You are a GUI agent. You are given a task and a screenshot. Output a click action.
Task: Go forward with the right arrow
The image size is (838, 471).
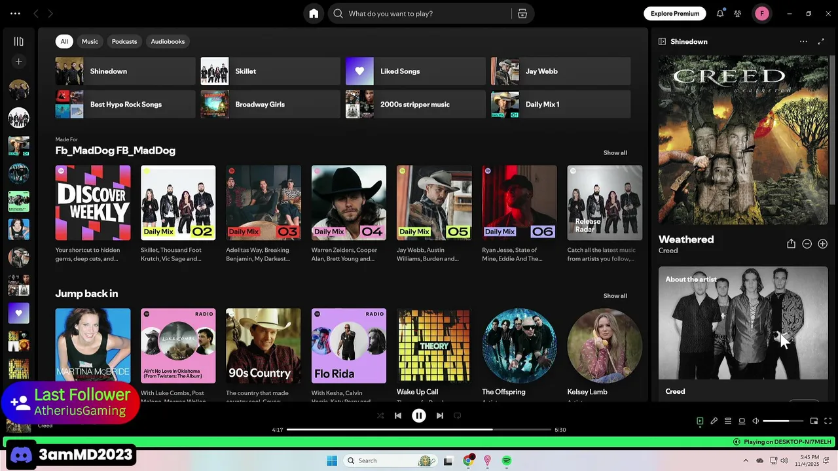click(50, 14)
